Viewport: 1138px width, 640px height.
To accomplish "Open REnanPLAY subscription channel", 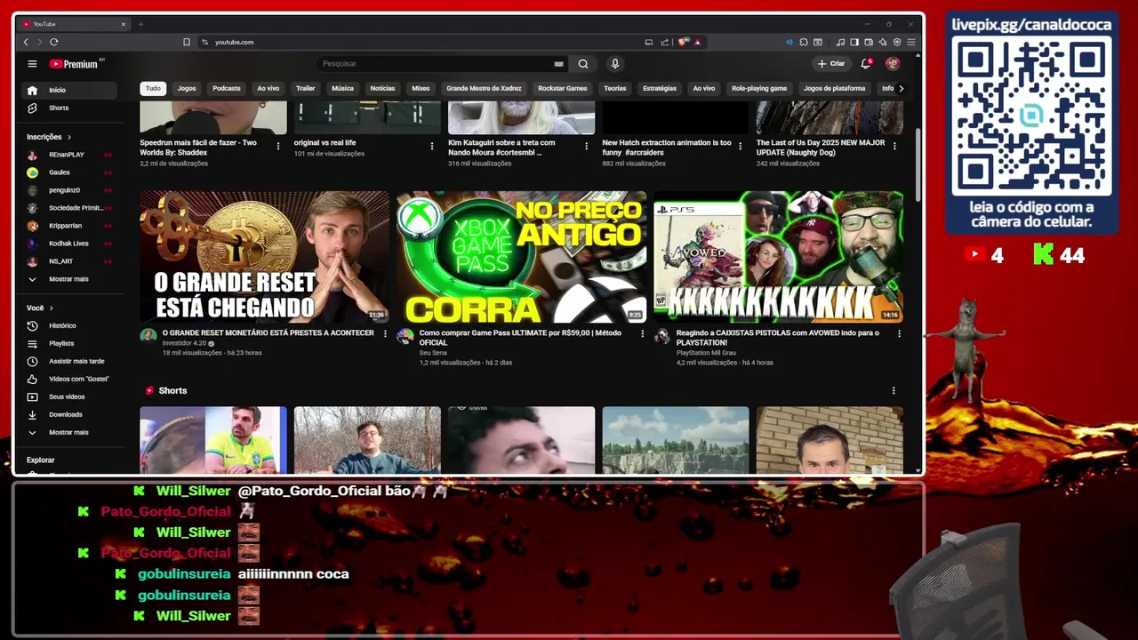I will (69, 155).
